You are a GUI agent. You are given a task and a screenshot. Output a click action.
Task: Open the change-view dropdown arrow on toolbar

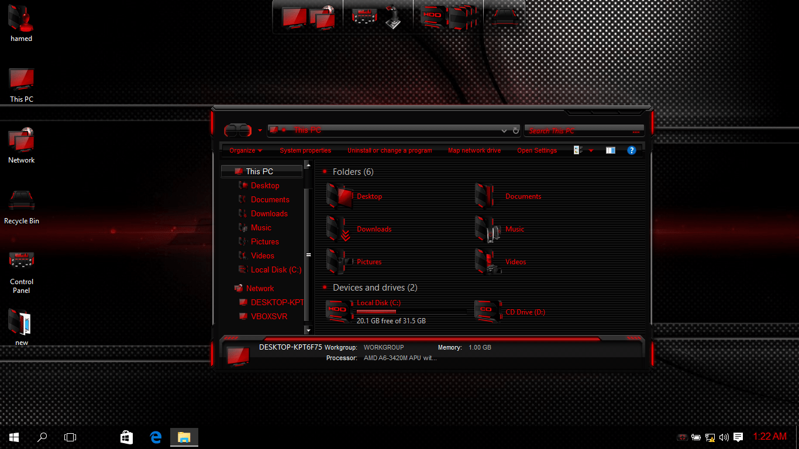click(x=591, y=150)
